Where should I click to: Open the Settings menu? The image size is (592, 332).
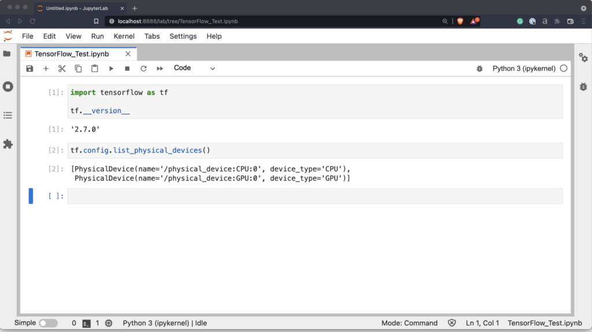[183, 36]
